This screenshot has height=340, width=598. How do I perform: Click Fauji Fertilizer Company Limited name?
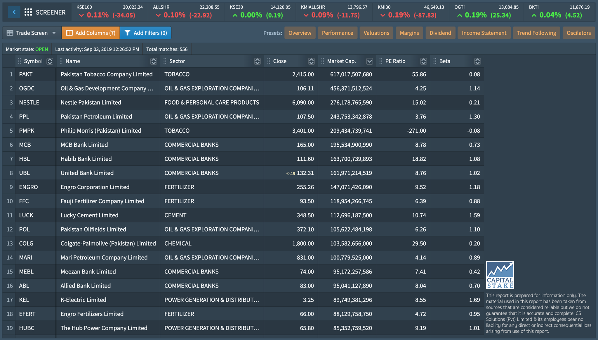click(x=102, y=201)
